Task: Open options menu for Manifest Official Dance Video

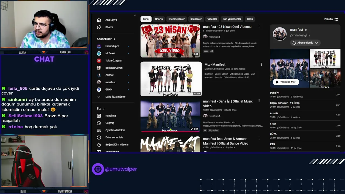Action: click(259, 138)
